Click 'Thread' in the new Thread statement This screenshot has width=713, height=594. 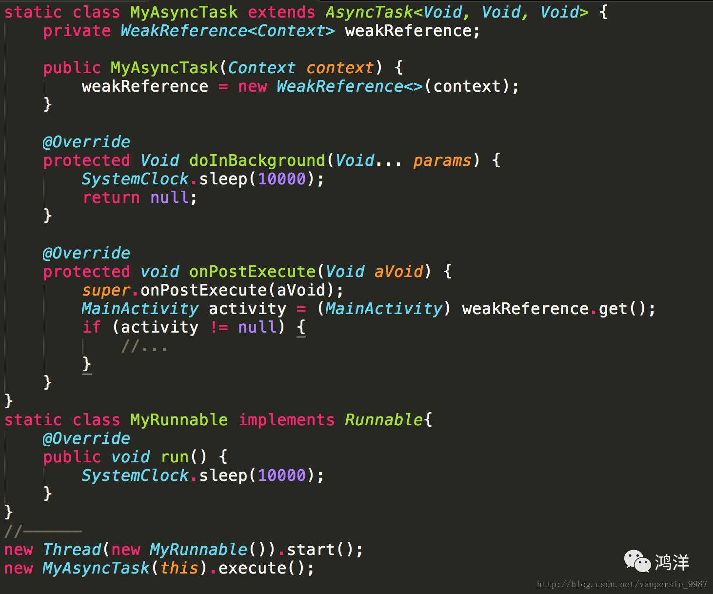(72, 550)
